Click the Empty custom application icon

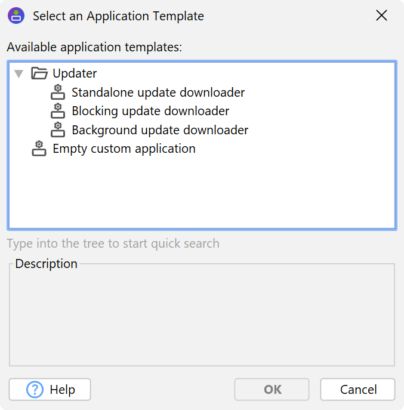point(39,148)
